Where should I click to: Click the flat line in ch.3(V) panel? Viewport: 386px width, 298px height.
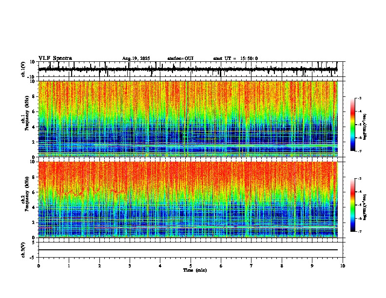188,250
